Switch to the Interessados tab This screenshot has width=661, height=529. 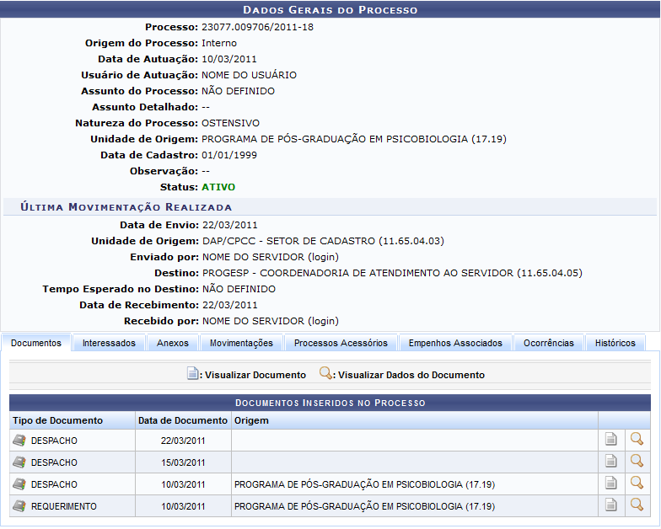point(109,343)
